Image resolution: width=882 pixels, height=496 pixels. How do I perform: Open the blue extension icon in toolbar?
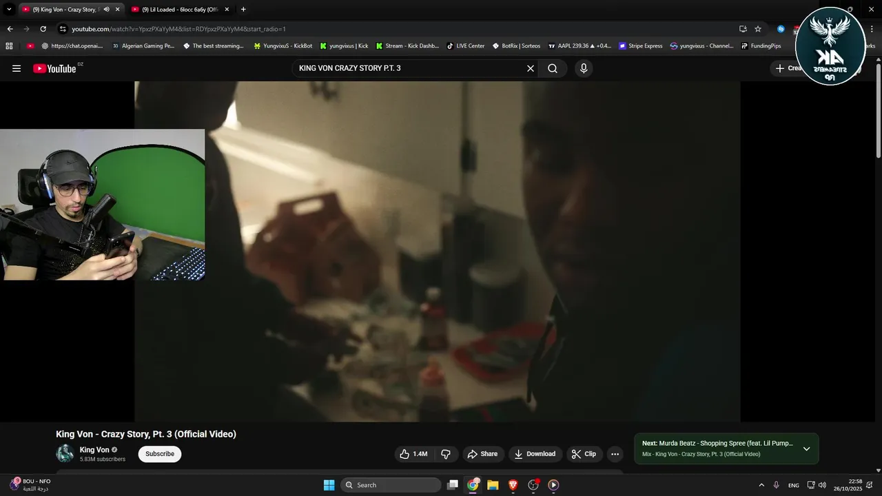781,29
